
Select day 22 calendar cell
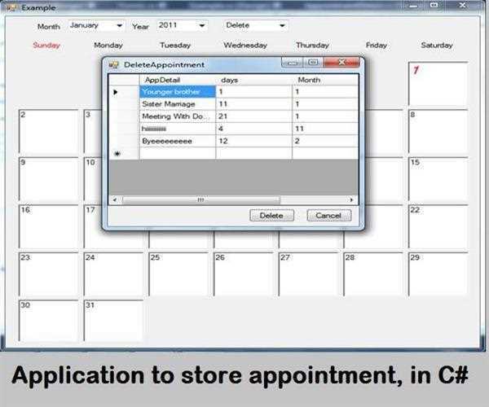click(438, 227)
